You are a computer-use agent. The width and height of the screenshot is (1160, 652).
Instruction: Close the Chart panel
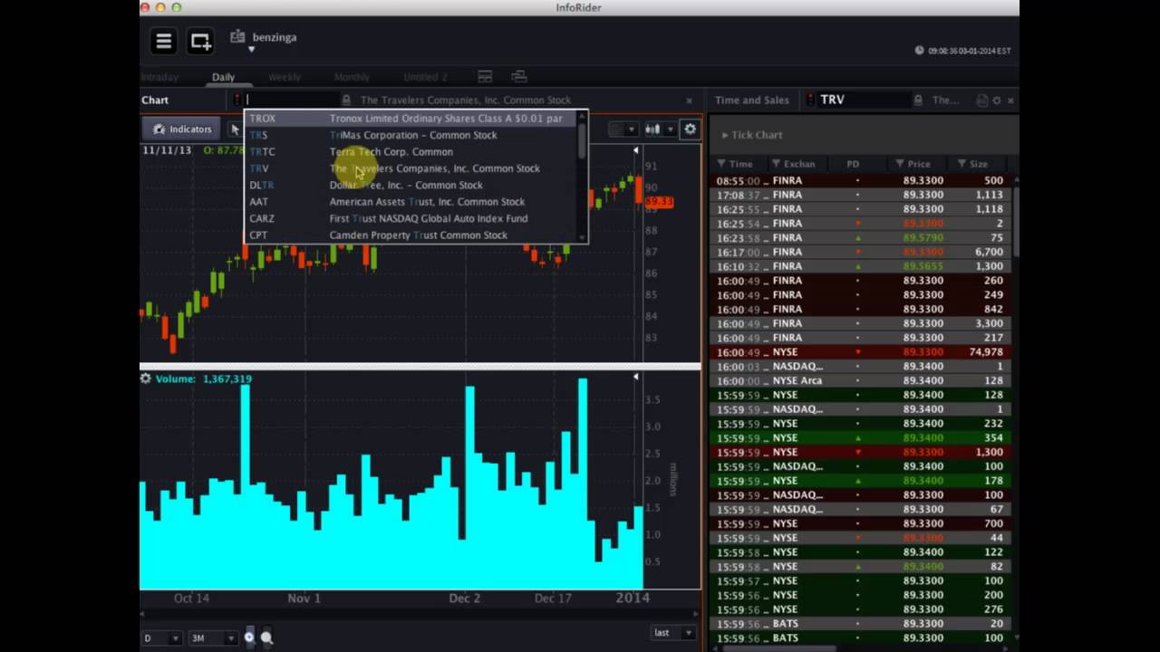(689, 101)
